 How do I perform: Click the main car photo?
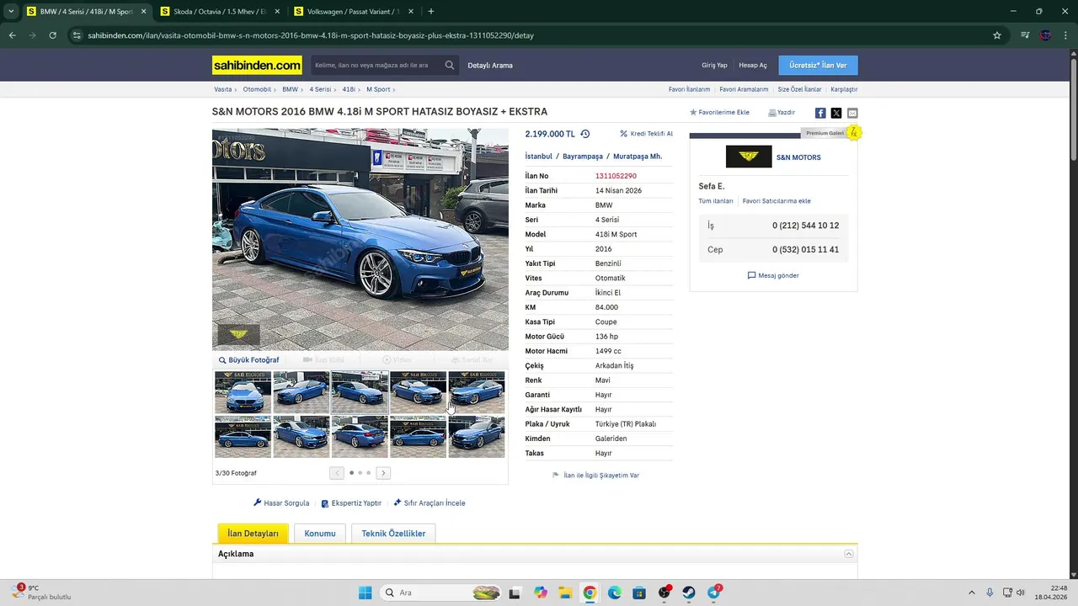point(360,239)
